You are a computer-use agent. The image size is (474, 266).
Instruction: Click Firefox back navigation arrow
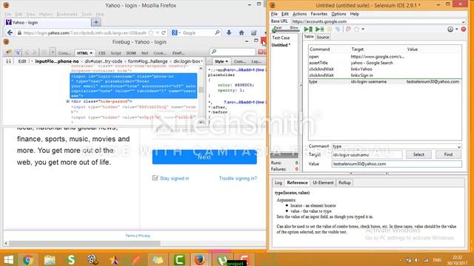pyautogui.click(x=10, y=33)
